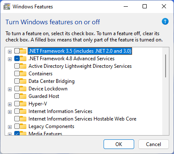Click the Windows Features title bar icon
Image resolution: width=174 pixels, height=154 pixels.
pyautogui.click(x=7, y=6)
